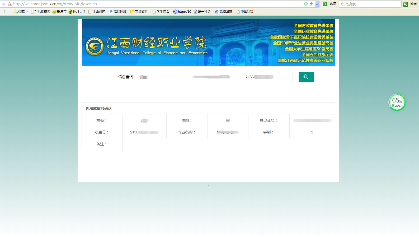Image resolution: width=419 pixels, height=237 pixels.
Task: Open the 新建文件 bookmark folder
Action: tap(139, 12)
